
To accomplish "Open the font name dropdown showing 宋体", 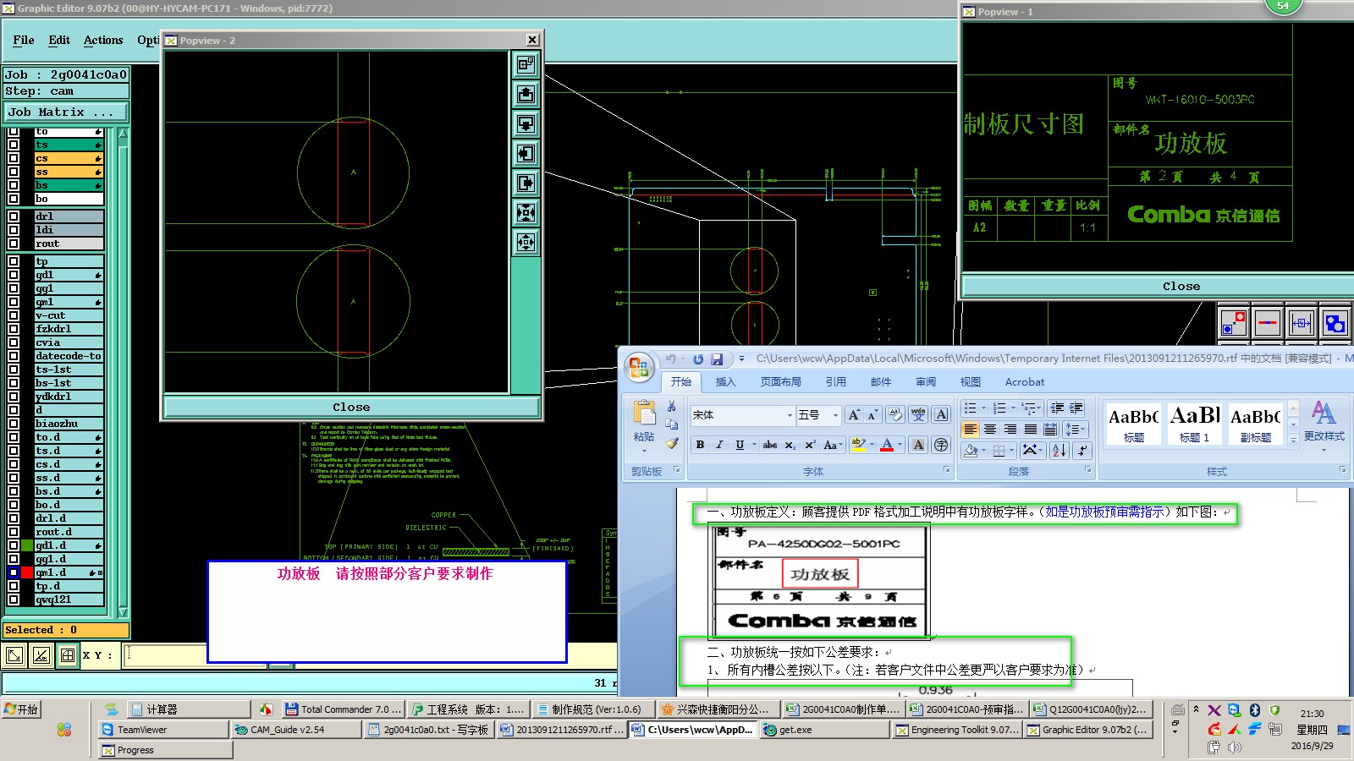I will (790, 415).
